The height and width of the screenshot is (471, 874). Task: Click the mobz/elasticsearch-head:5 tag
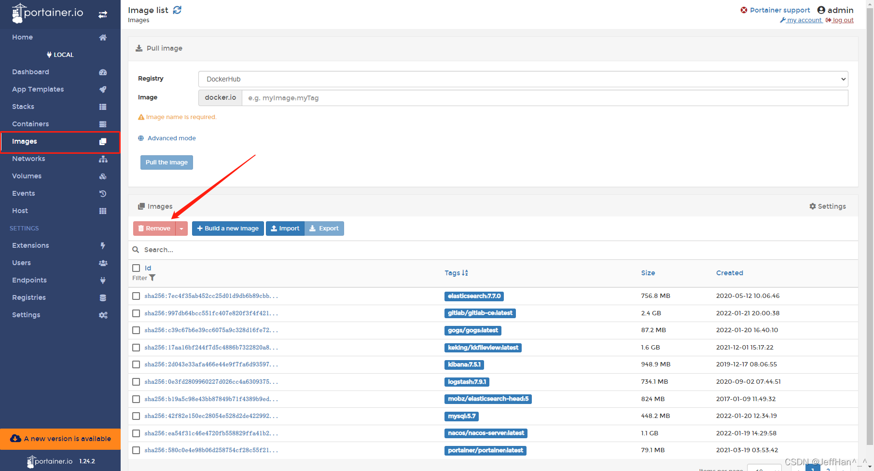[x=488, y=399]
